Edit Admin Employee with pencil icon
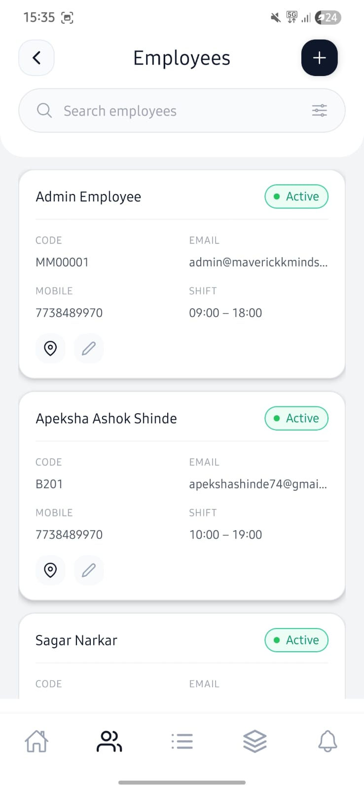 pyautogui.click(x=89, y=349)
